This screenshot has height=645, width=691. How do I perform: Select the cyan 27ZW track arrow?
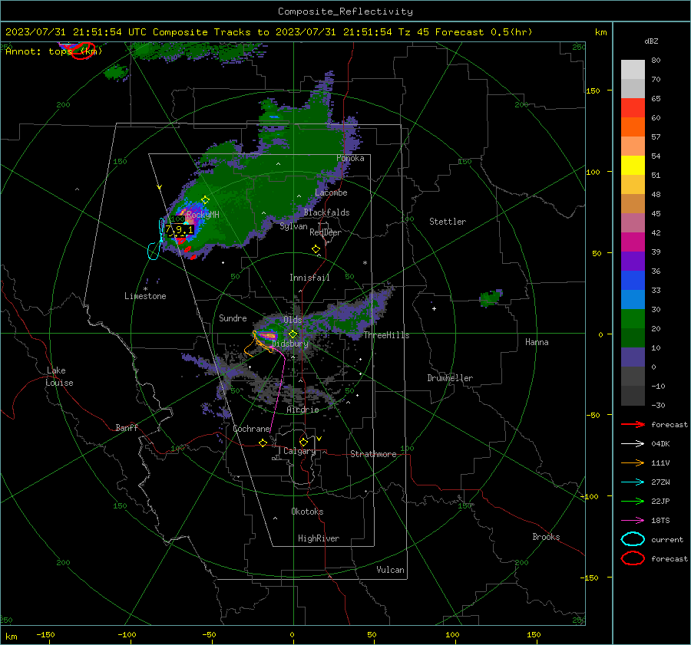click(x=633, y=482)
